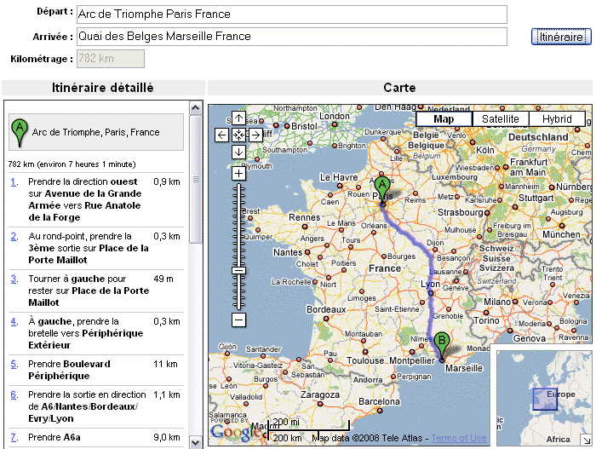Click the Bordeaux city label on map

click(x=326, y=309)
